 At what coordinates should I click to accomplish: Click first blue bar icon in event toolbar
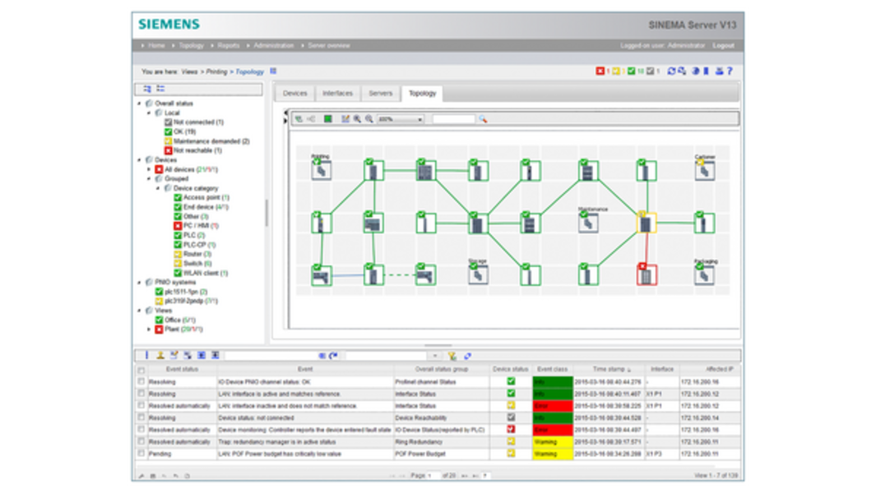(147, 355)
